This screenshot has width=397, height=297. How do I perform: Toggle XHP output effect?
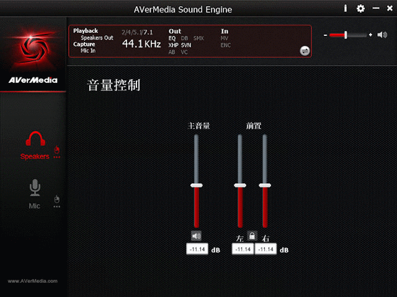coord(174,45)
